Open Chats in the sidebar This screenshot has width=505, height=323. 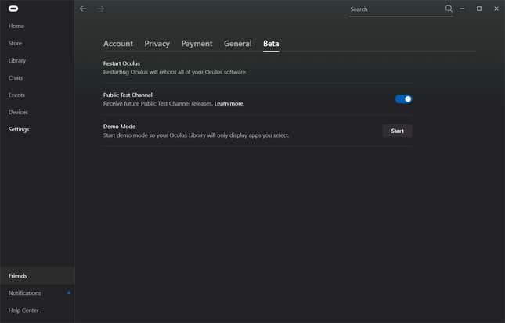click(x=16, y=77)
